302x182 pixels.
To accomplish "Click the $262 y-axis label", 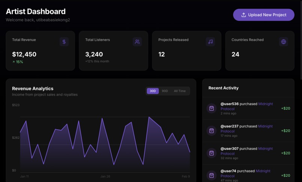I will (x=16, y=138).
